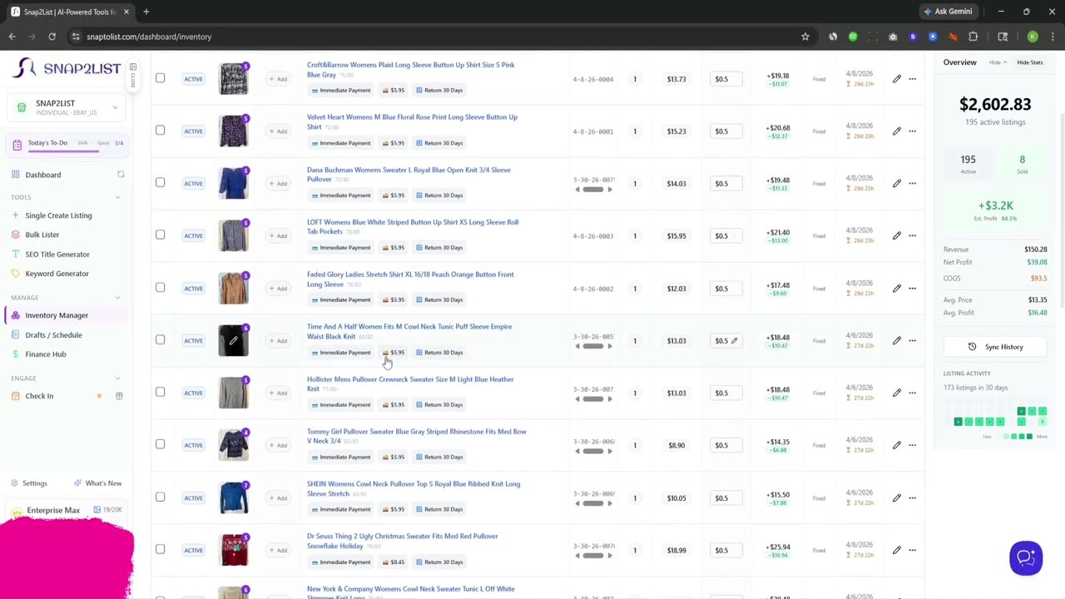This screenshot has height=599, width=1065.
Task: Edit the $0.5 cost field for Velvet Heart shirt
Action: pos(726,131)
